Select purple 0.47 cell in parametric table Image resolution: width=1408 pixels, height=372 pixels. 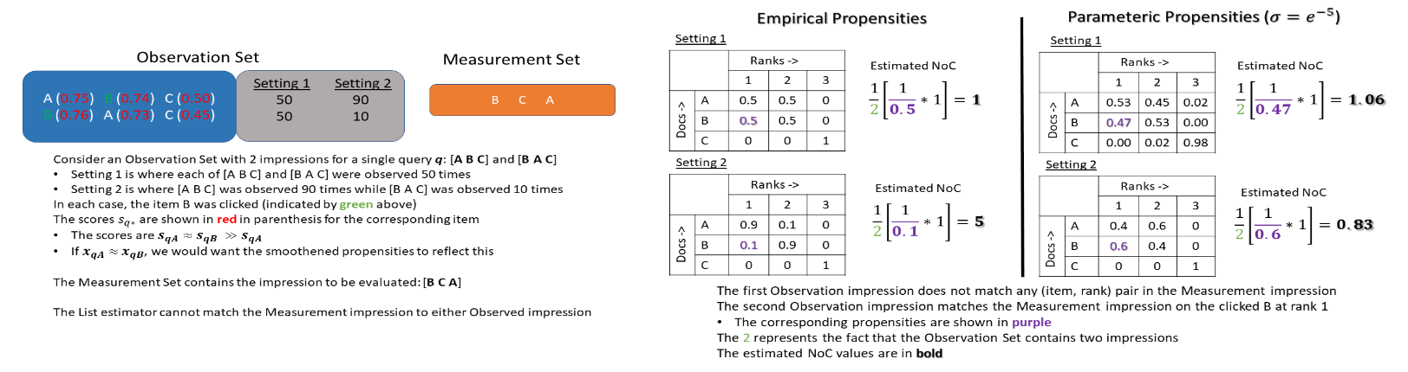click(x=1118, y=123)
